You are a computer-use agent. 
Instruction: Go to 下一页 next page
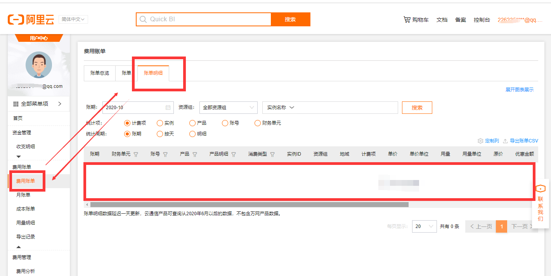(x=522, y=226)
